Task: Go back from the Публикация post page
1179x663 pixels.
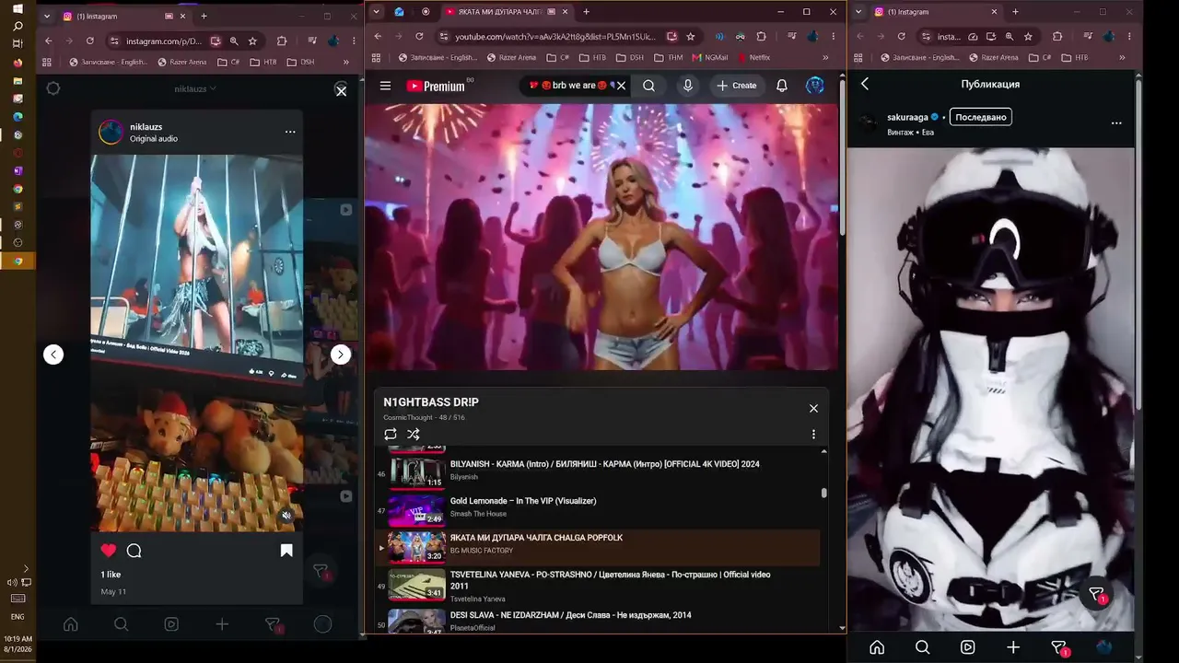Action: (x=865, y=84)
